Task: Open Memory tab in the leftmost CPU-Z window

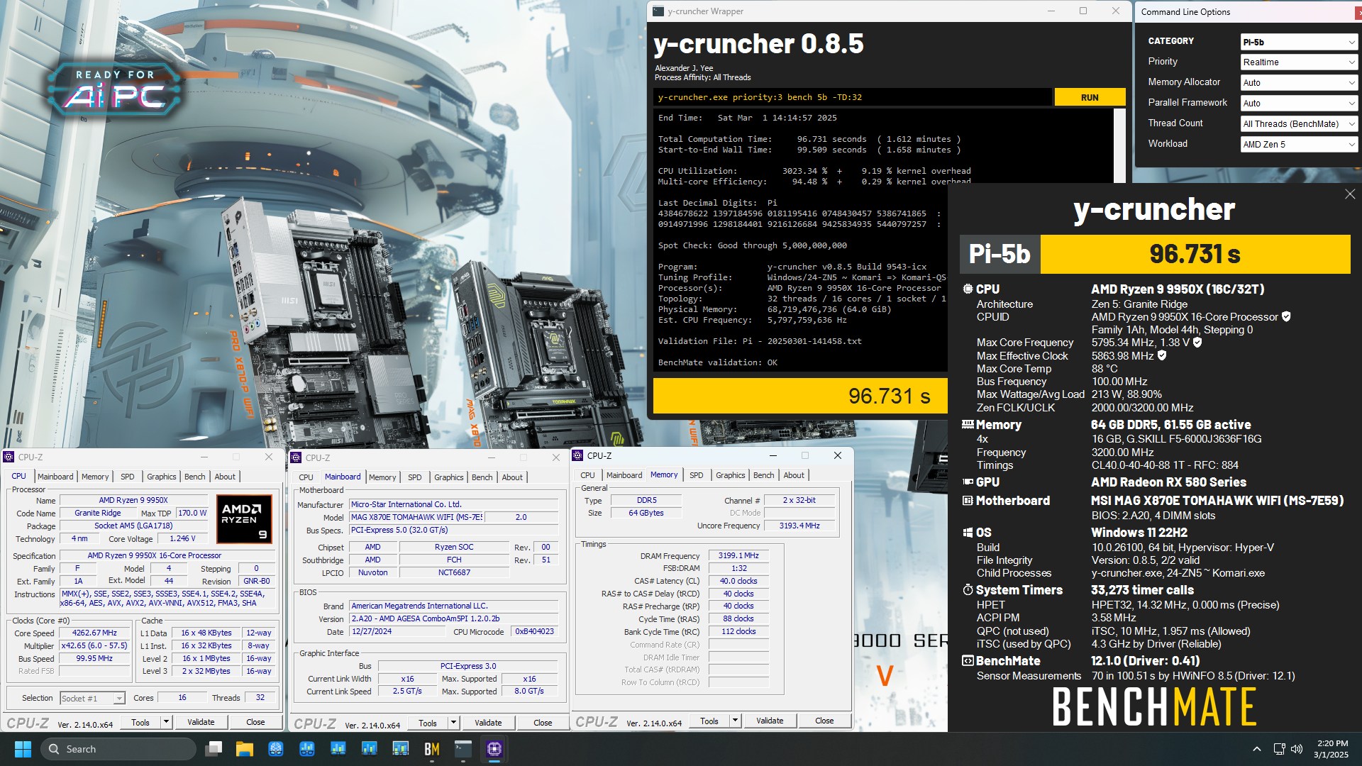Action: [95, 477]
